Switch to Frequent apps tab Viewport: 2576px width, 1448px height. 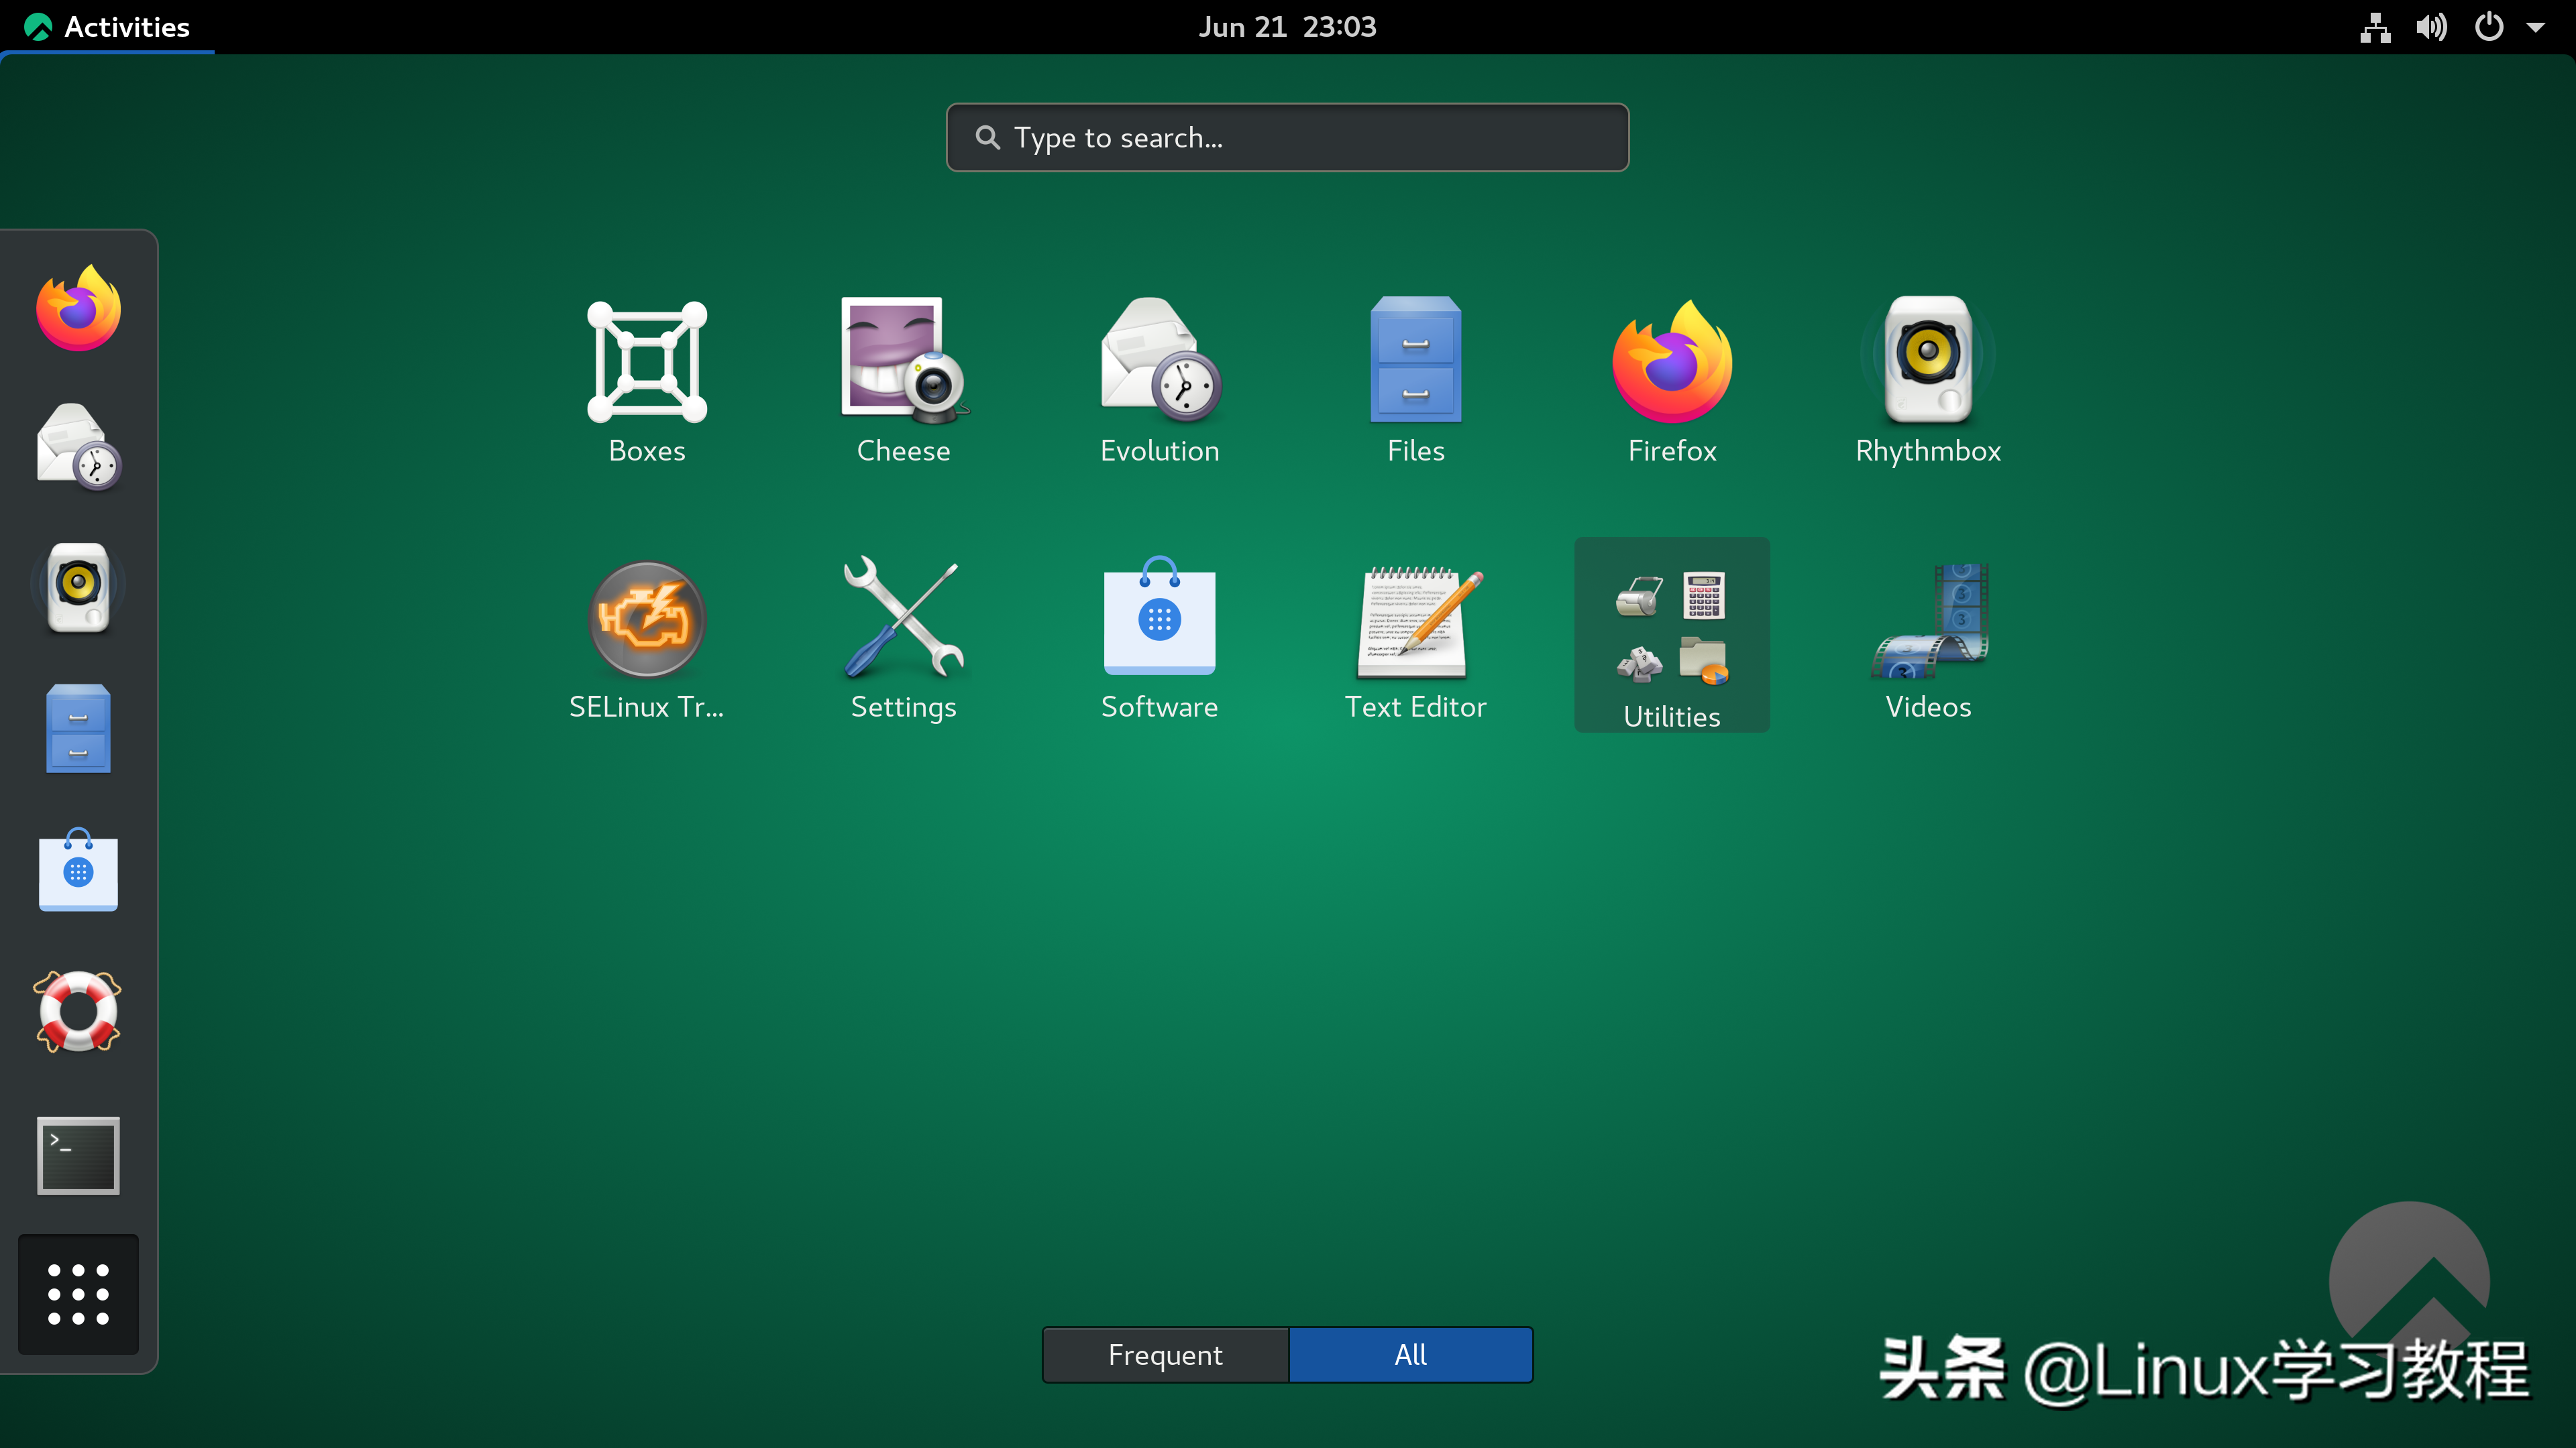click(1166, 1354)
